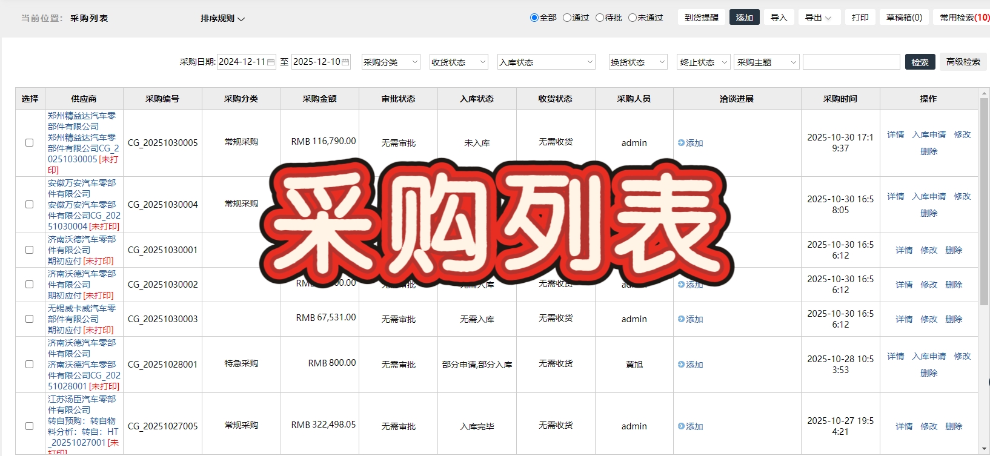Click the 打印 button
This screenshot has width=990, height=456.
tap(860, 18)
